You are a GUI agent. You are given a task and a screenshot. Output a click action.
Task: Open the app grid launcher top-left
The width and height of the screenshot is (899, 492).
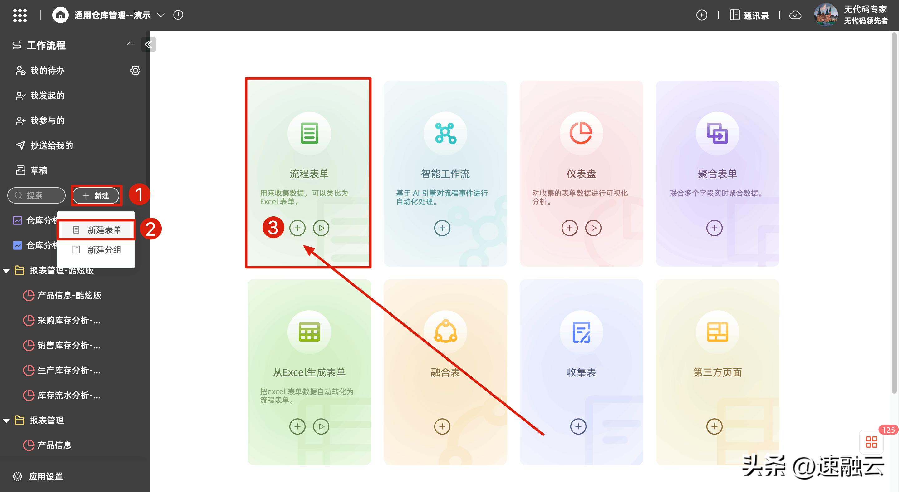click(20, 15)
